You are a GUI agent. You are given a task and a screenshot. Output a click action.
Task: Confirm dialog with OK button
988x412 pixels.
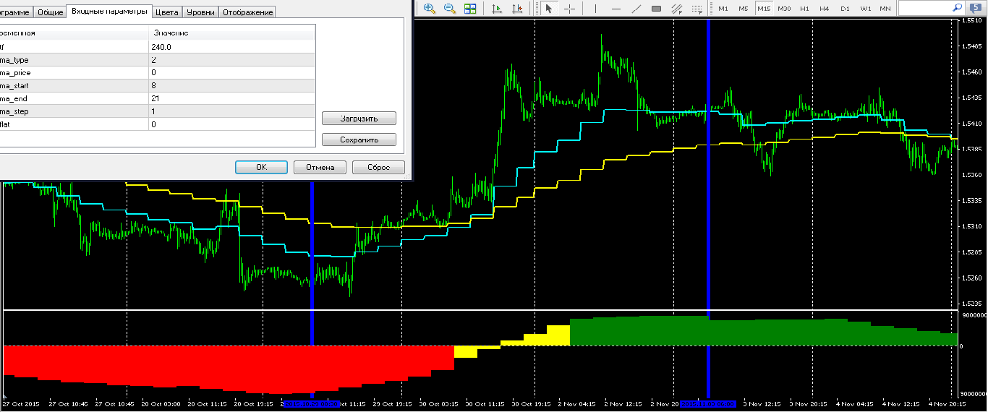(x=262, y=167)
